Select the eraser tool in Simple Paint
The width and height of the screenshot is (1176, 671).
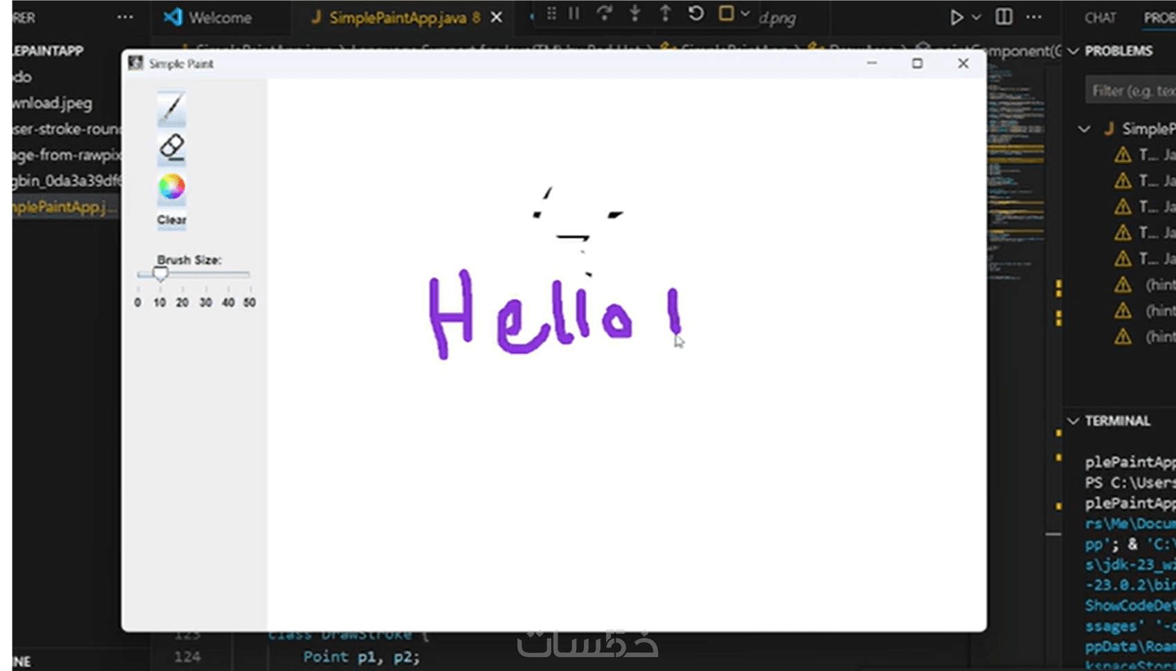click(172, 147)
